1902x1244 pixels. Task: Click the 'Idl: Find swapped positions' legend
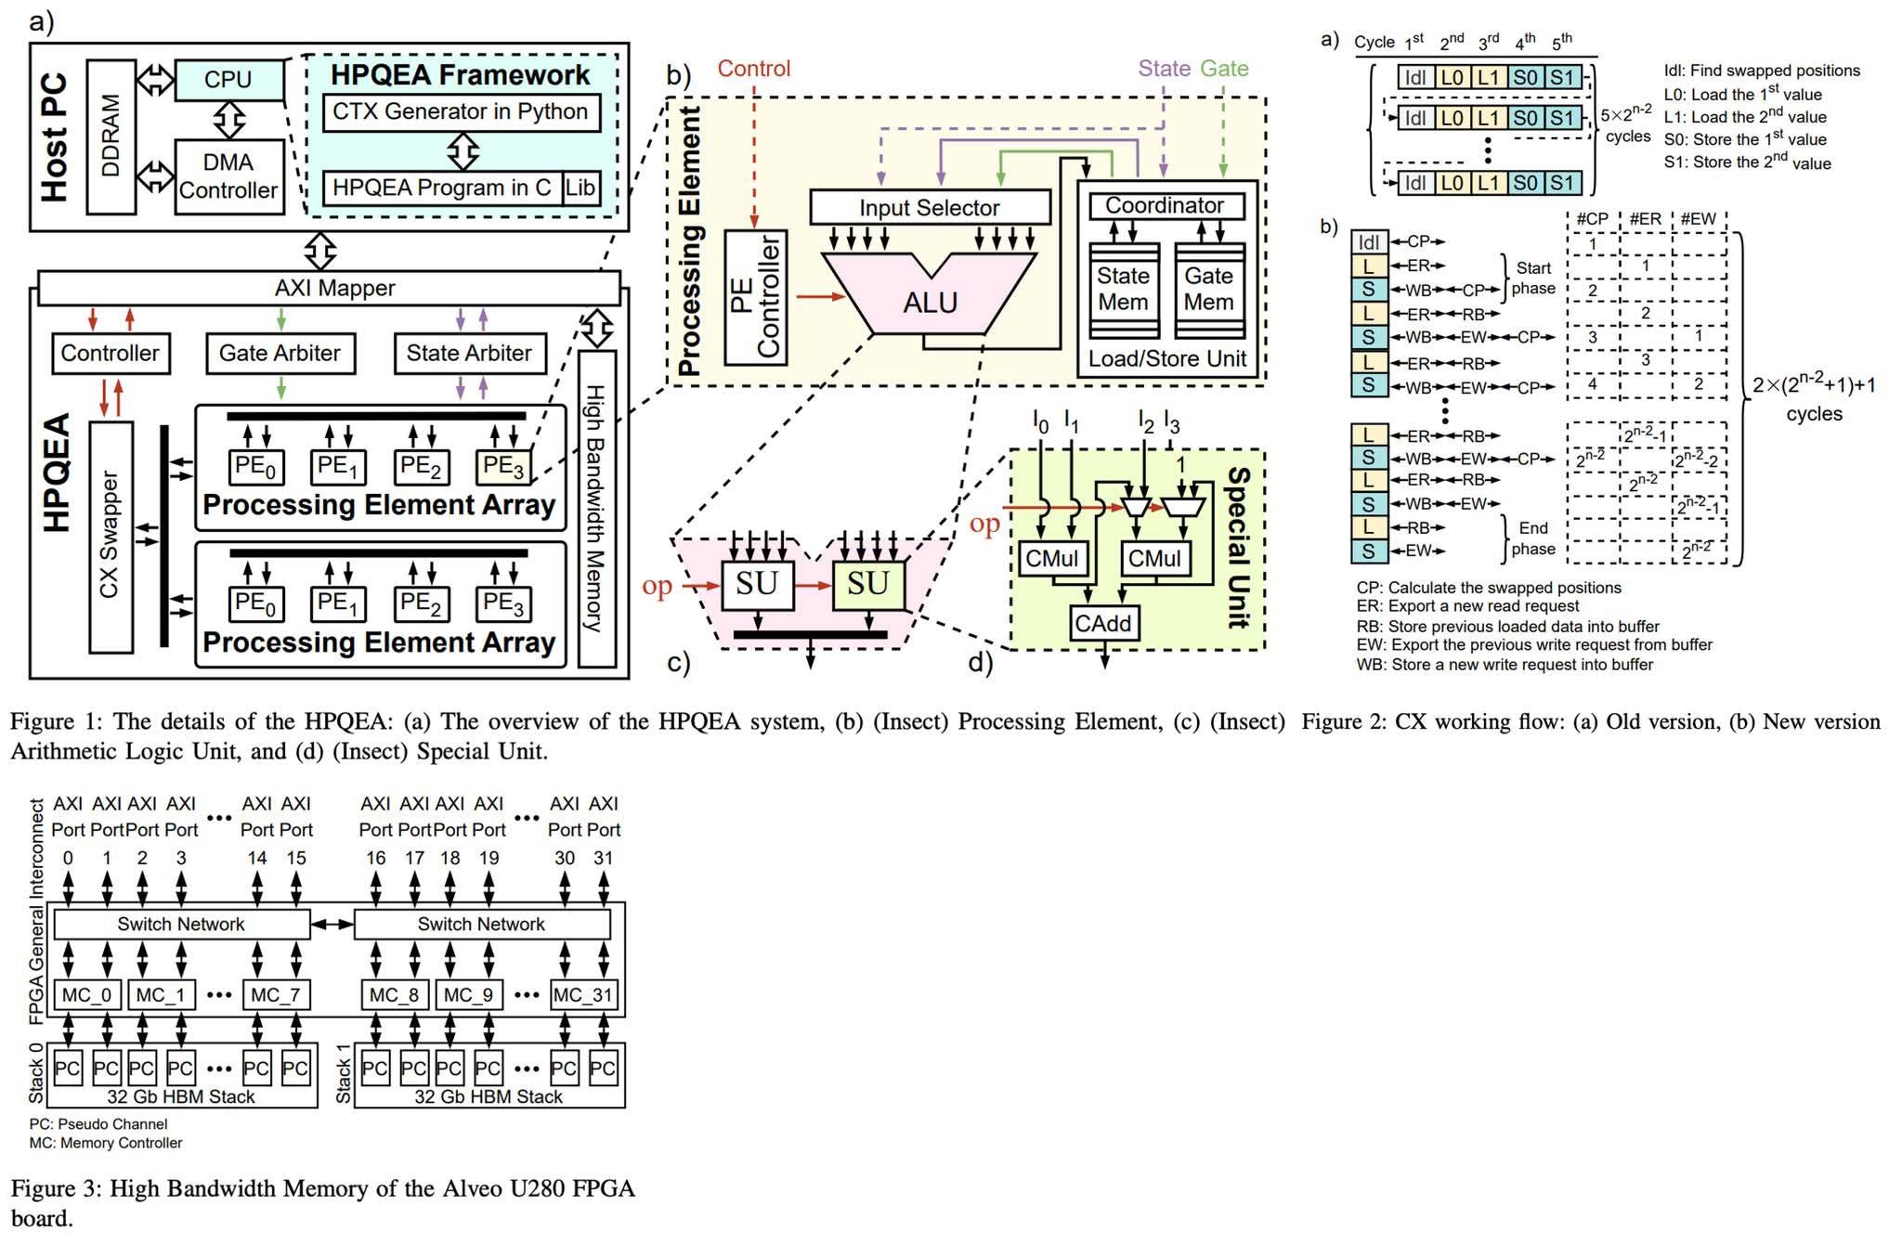[1762, 71]
